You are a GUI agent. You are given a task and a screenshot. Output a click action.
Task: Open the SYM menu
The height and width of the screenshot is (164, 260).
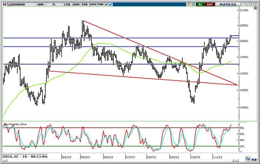(93, 4)
